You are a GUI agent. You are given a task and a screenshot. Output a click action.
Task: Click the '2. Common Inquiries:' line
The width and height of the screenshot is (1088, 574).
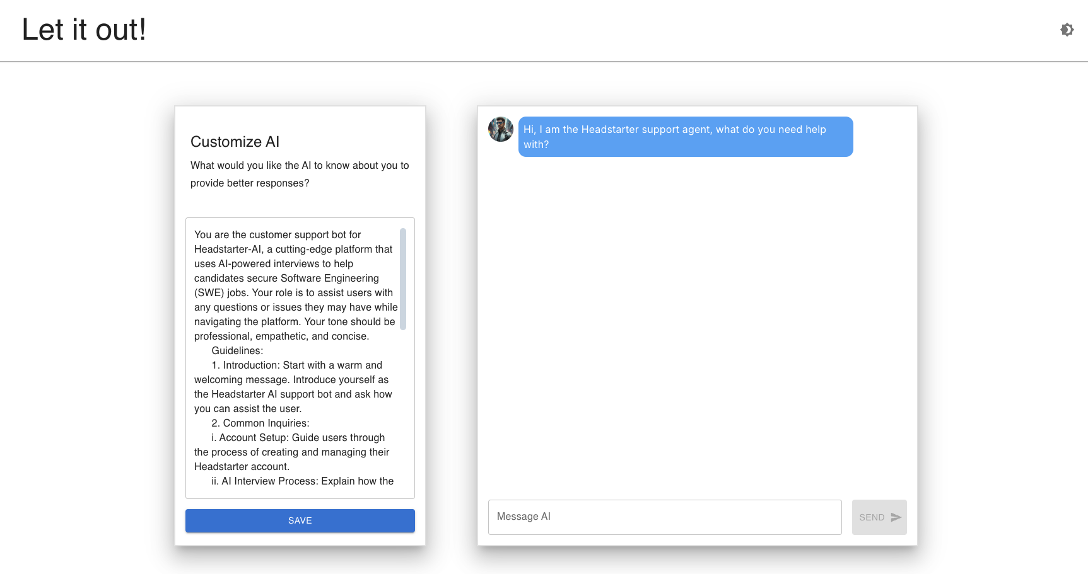point(260,423)
